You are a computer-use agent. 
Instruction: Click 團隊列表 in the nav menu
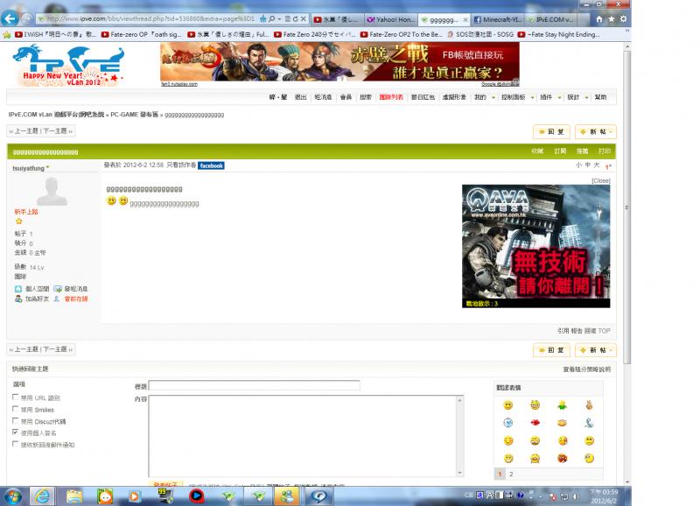391,97
